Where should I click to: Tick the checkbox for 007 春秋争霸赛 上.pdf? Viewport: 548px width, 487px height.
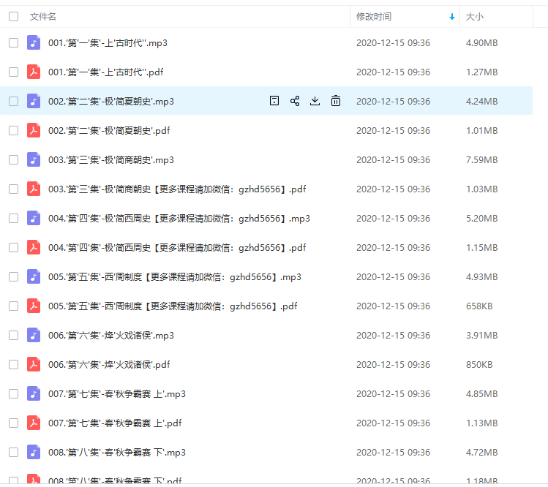point(13,423)
